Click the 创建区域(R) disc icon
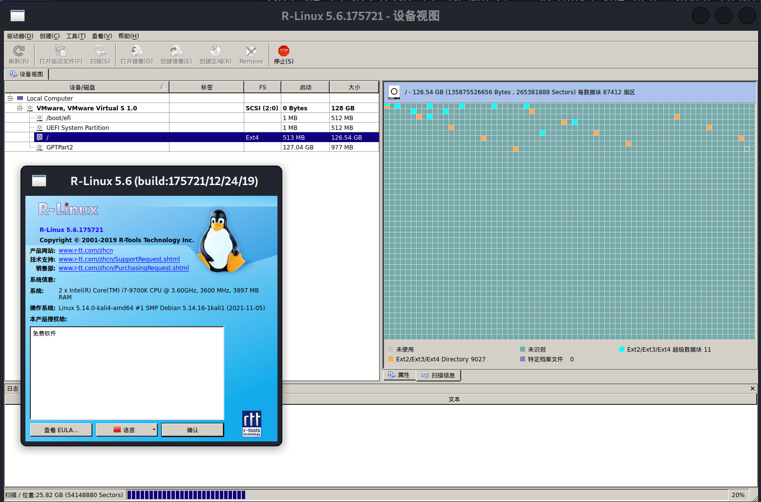 215,54
